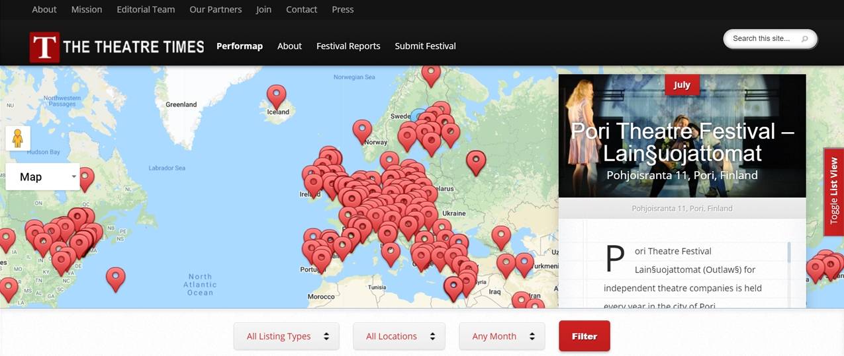The width and height of the screenshot is (844, 356).
Task: Select Performap navigation item
Action: (240, 46)
